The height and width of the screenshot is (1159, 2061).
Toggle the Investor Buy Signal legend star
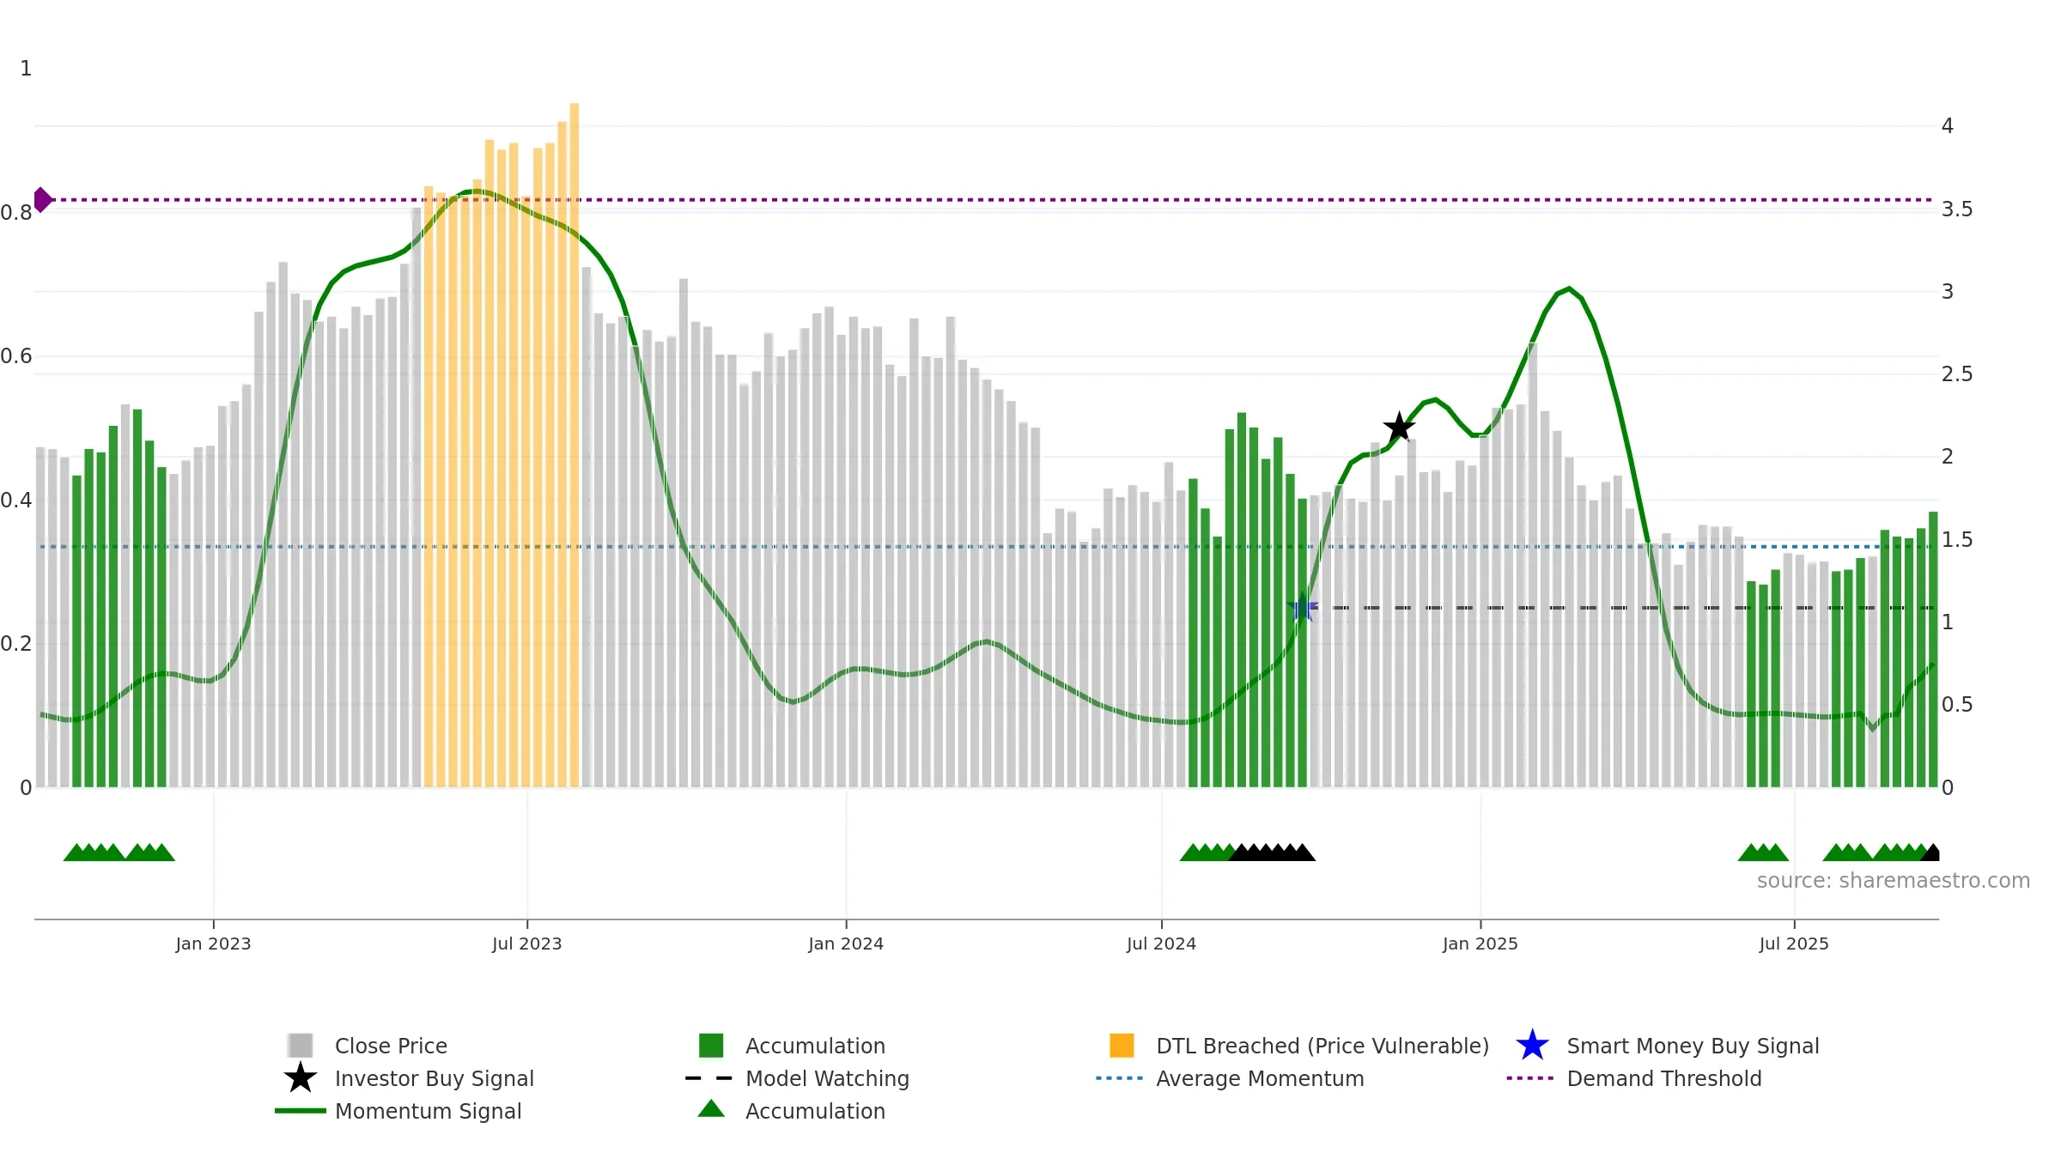point(301,1078)
